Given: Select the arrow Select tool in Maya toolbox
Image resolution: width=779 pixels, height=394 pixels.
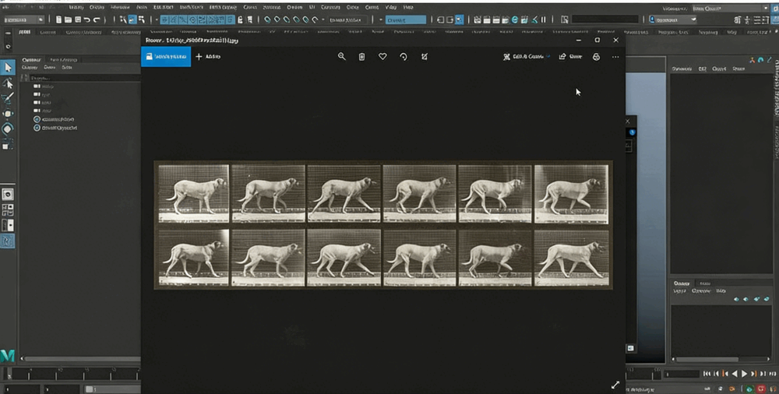Looking at the screenshot, I should tap(8, 68).
